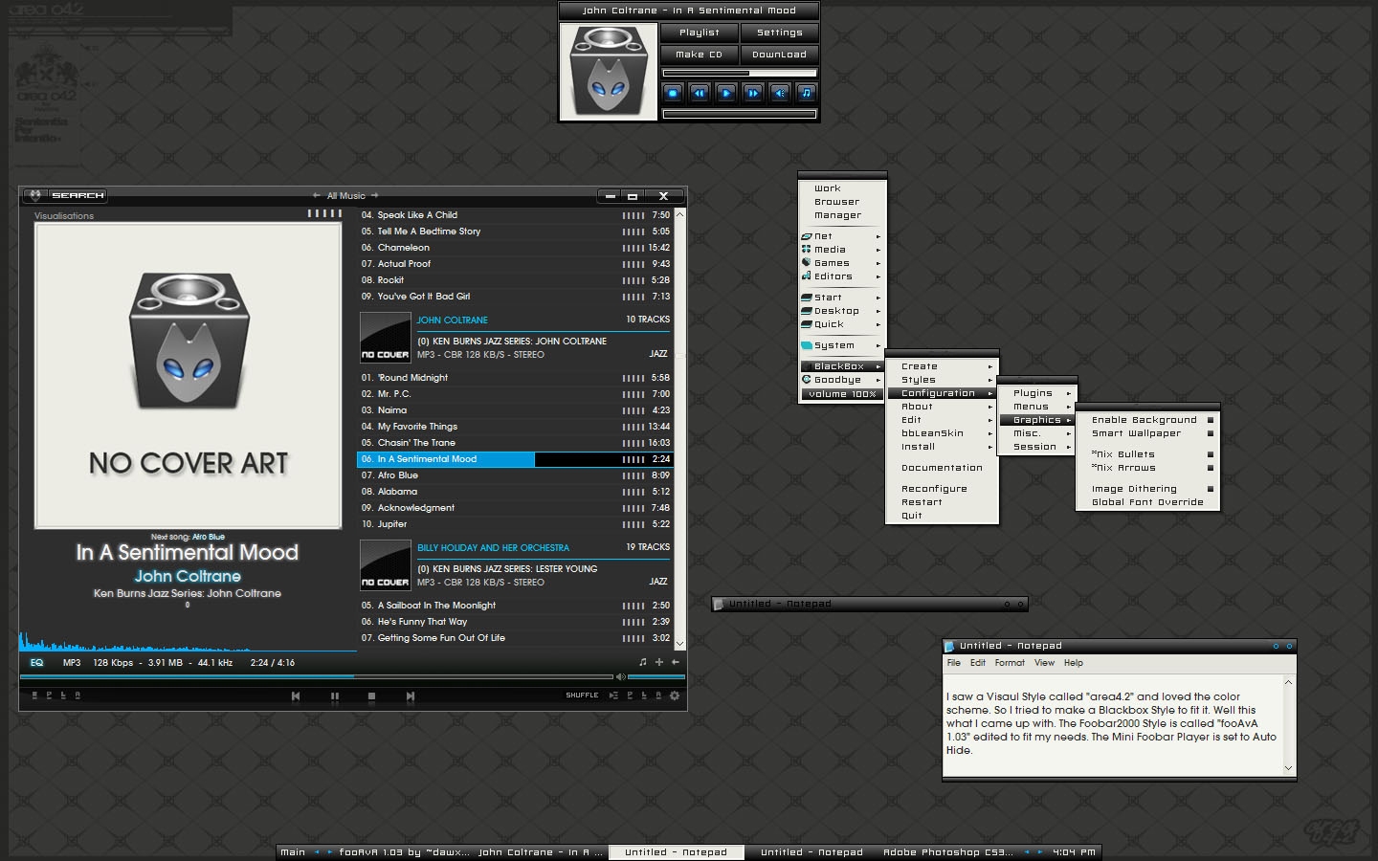
Task: Expand the System submenu
Action: click(x=842, y=345)
